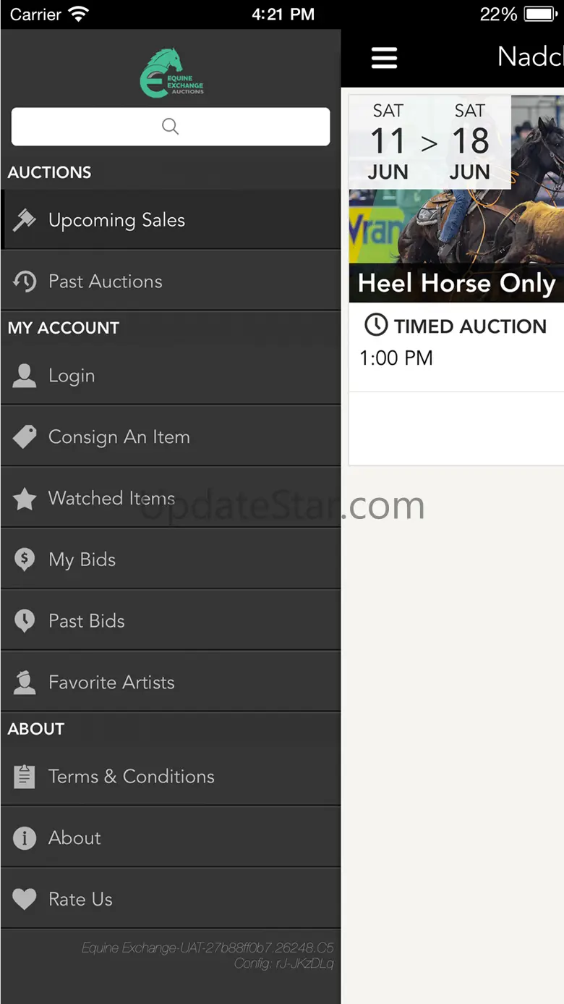This screenshot has height=1004, width=564.
Task: Click the magnifying glass search icon
Action: [171, 127]
